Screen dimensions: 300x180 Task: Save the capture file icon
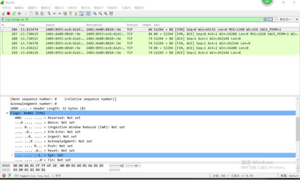coord(31,13)
